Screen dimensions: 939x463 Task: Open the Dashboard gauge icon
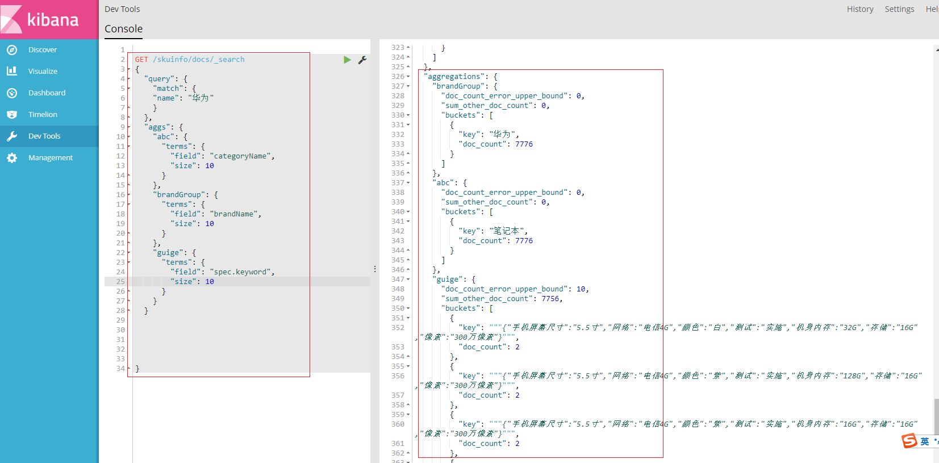[x=12, y=93]
